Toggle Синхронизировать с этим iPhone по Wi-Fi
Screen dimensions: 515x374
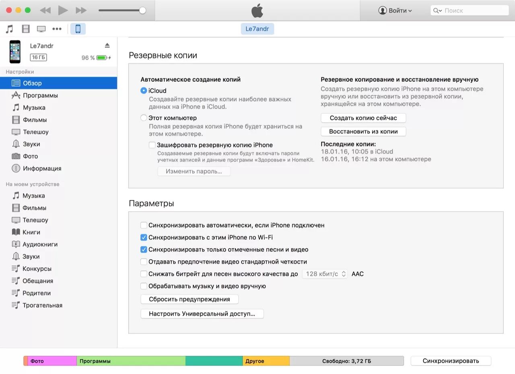pyautogui.click(x=144, y=237)
